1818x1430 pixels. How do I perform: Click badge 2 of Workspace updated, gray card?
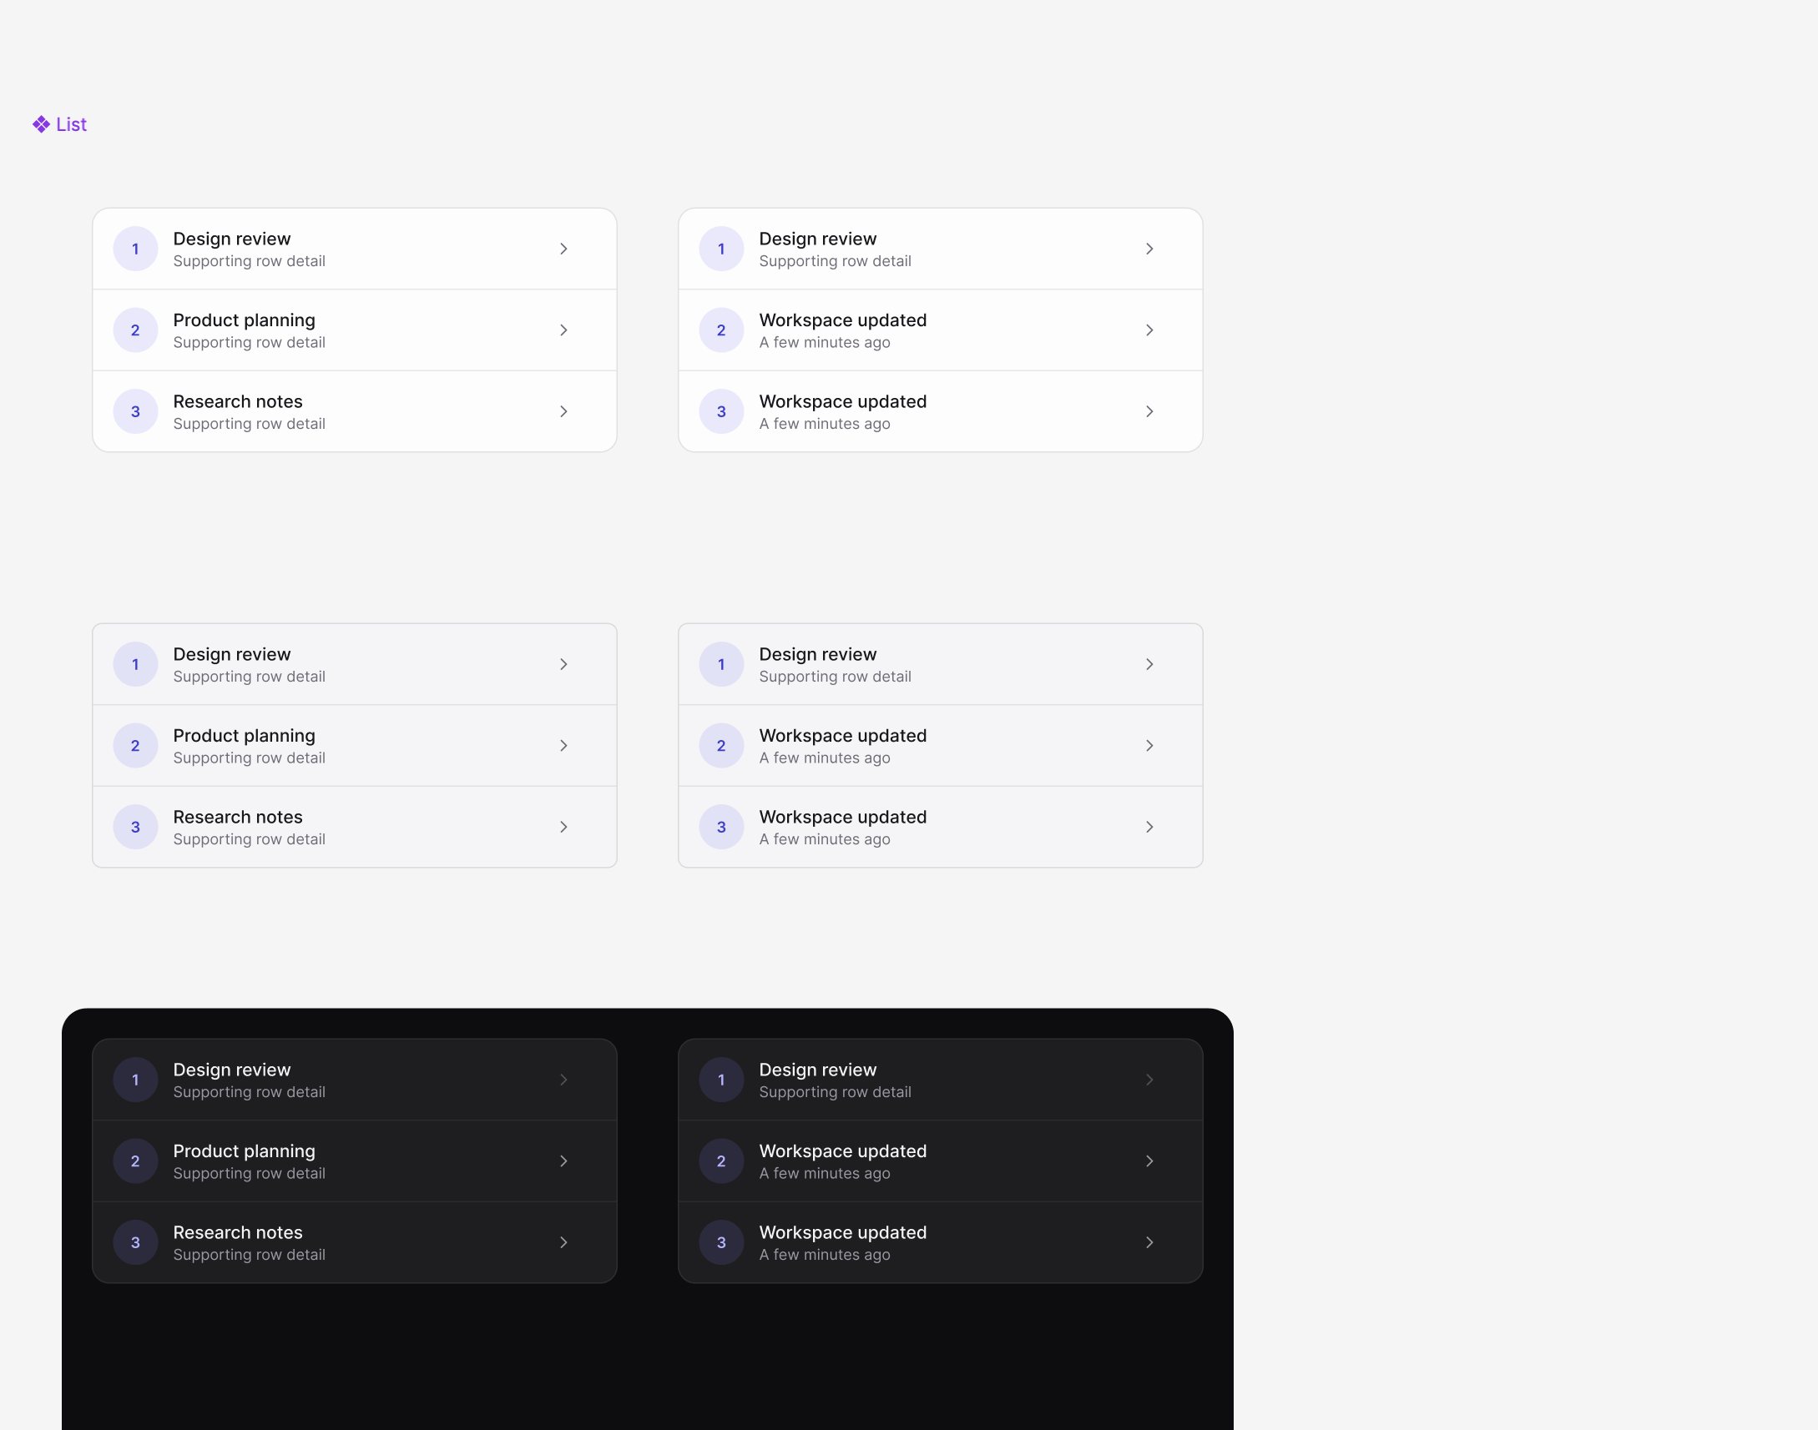coord(721,745)
